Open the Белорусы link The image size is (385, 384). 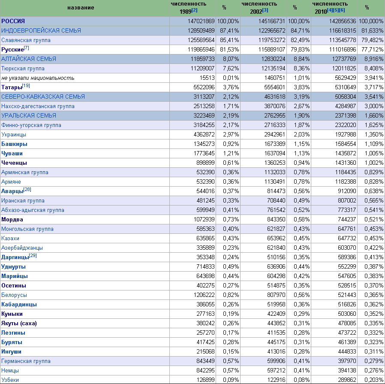(14, 295)
